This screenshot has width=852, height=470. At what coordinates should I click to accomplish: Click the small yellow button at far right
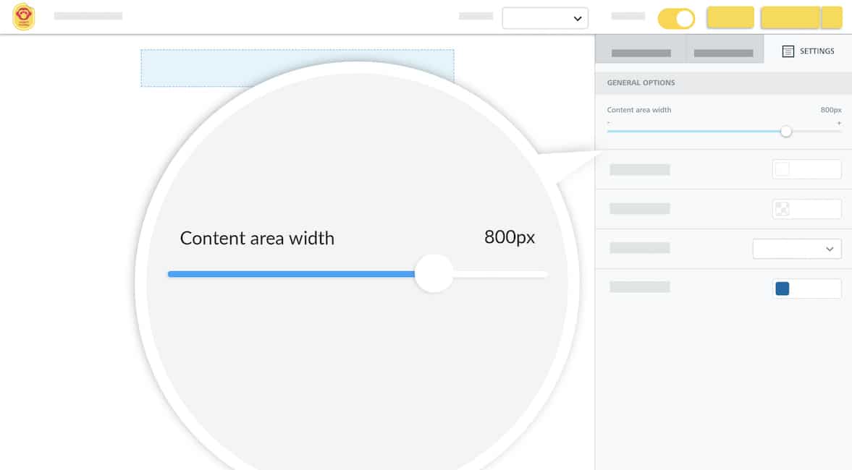pyautogui.click(x=832, y=17)
